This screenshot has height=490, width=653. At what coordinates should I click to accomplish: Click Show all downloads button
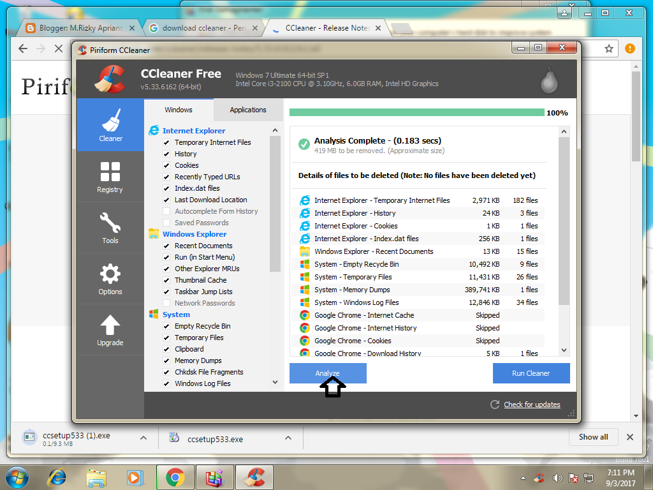[593, 437]
